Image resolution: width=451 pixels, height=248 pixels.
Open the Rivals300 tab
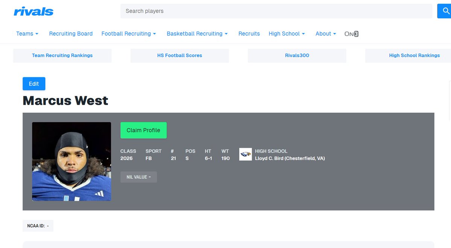coord(297,56)
